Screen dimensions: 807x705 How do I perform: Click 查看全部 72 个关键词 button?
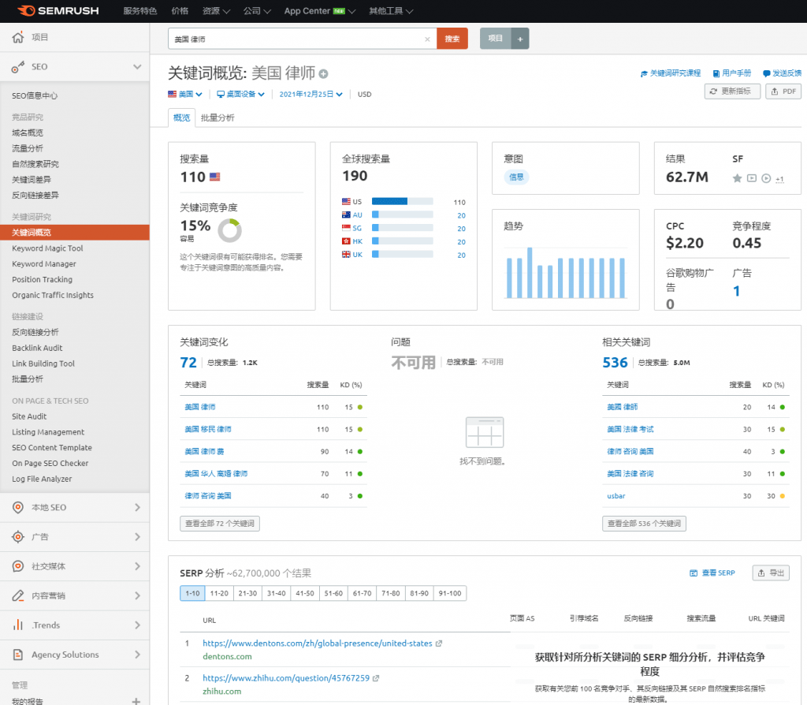(219, 523)
